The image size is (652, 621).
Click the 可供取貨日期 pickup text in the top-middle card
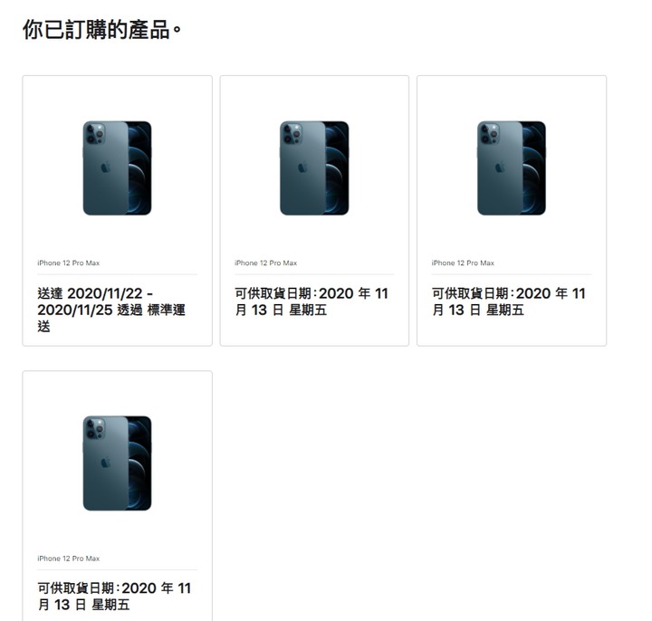(311, 301)
